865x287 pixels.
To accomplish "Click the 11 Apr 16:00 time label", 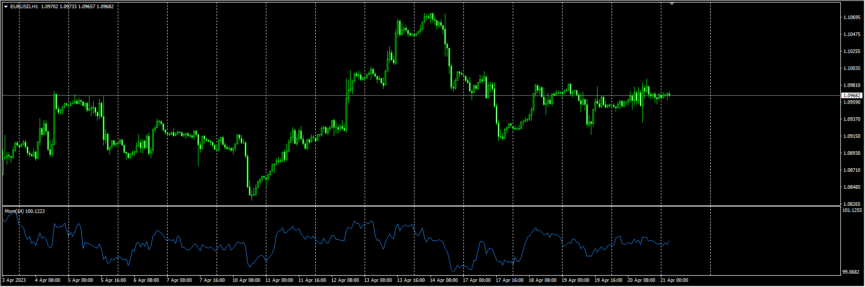I will pos(312,280).
